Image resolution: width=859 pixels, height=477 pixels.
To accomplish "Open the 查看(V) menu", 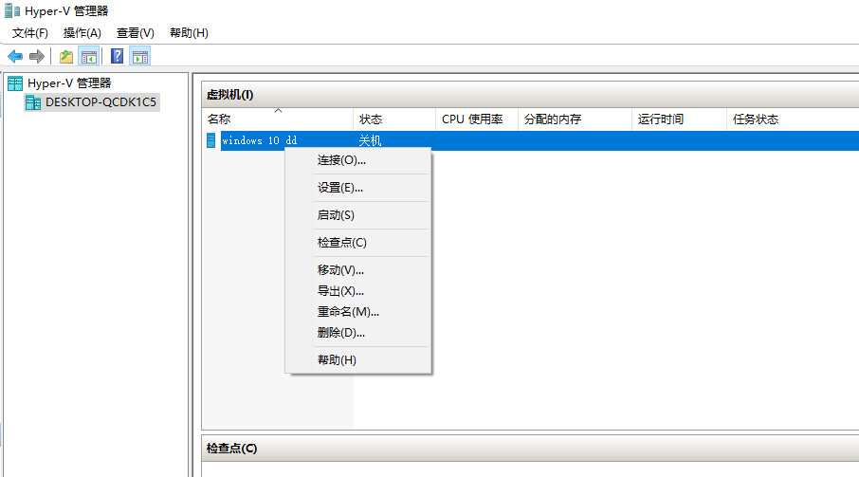I will point(136,33).
